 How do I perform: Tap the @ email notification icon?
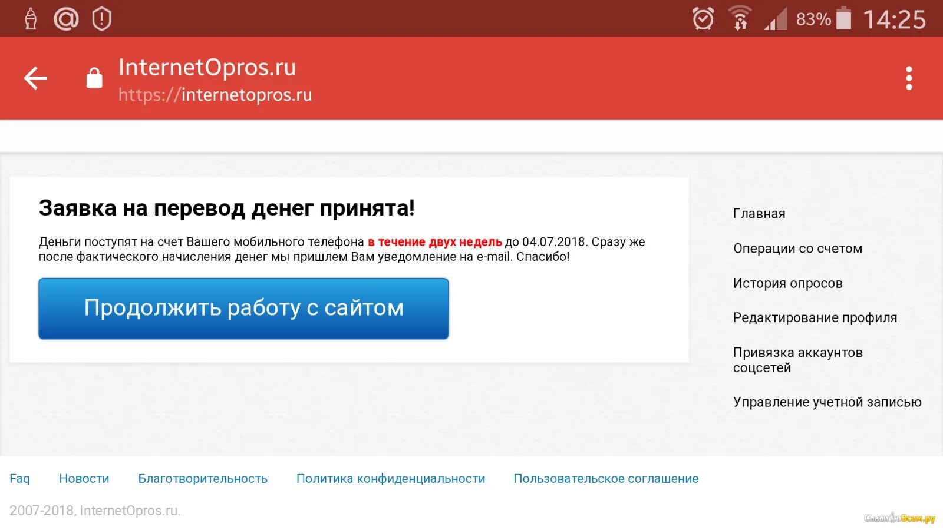tap(67, 19)
